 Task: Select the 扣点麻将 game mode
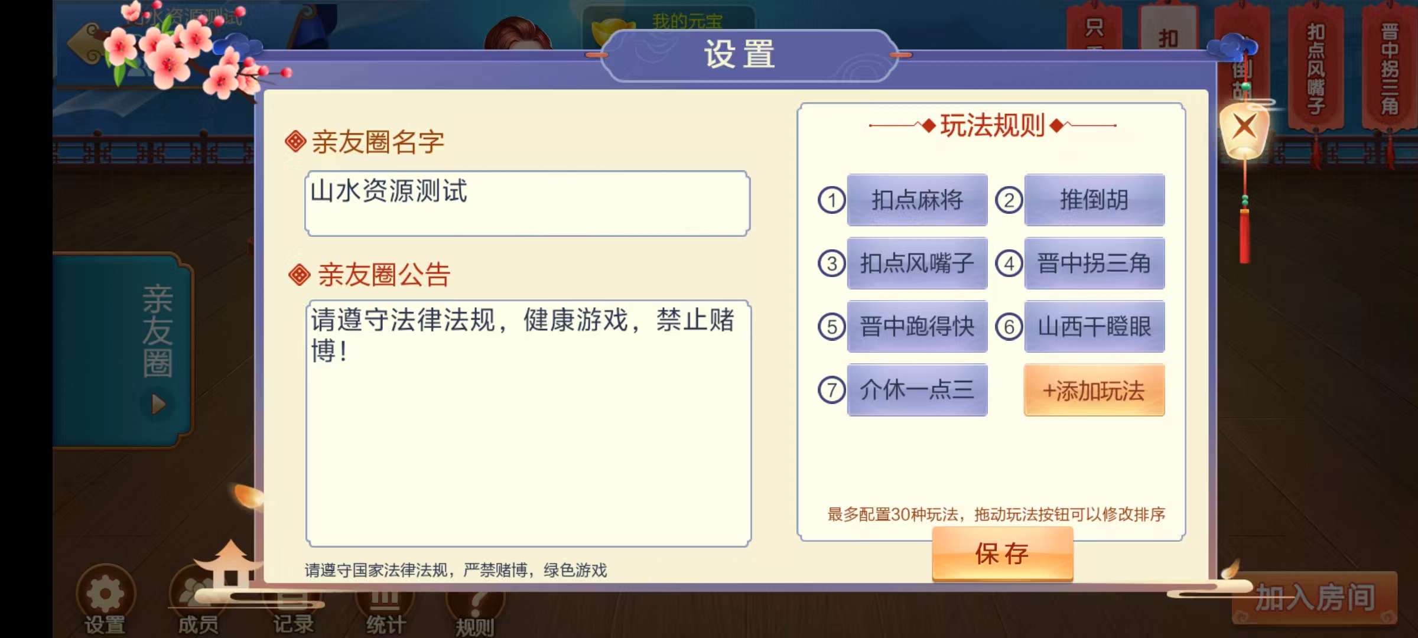917,201
